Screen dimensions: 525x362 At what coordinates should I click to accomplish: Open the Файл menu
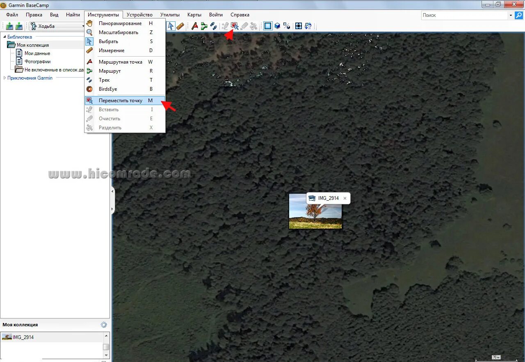pyautogui.click(x=12, y=15)
